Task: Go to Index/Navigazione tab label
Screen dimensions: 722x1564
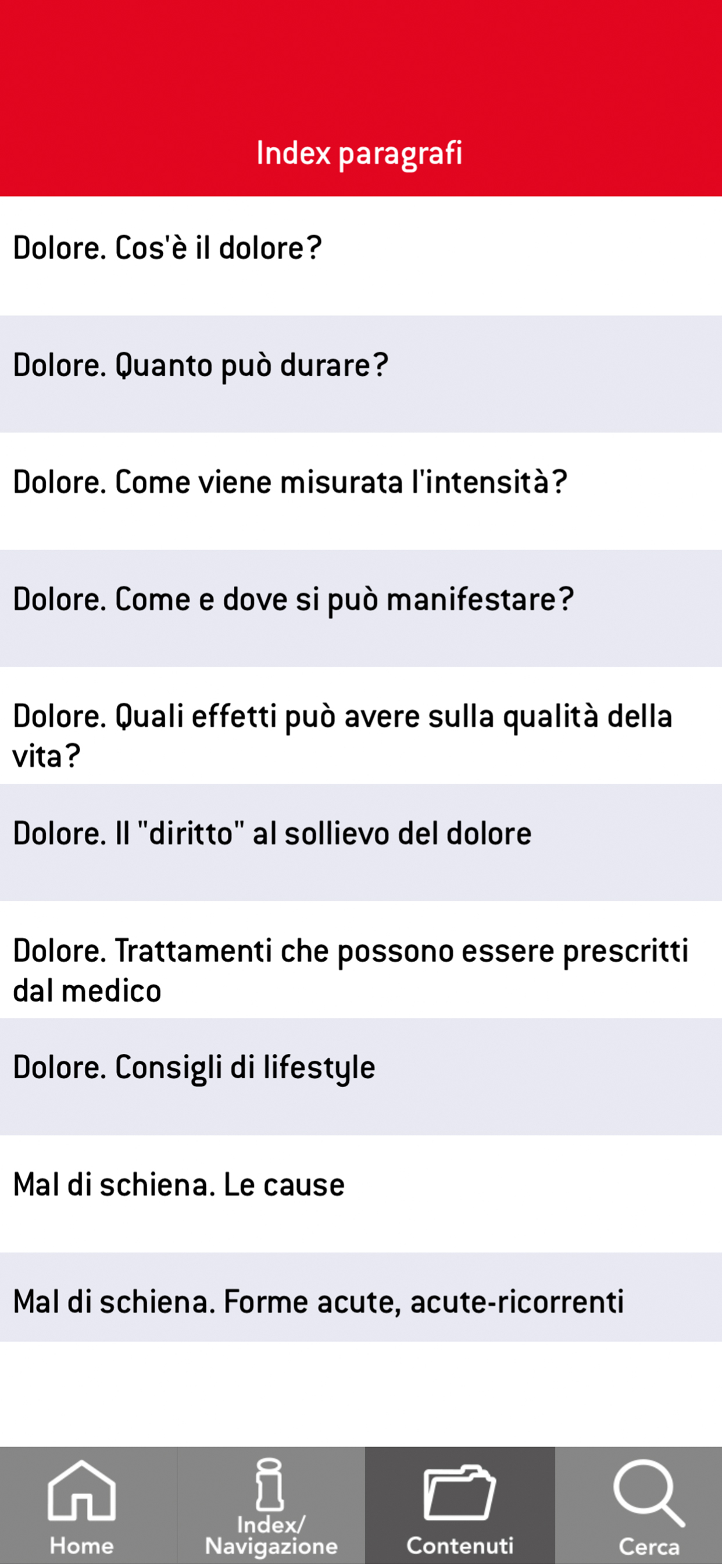Action: click(x=270, y=1535)
